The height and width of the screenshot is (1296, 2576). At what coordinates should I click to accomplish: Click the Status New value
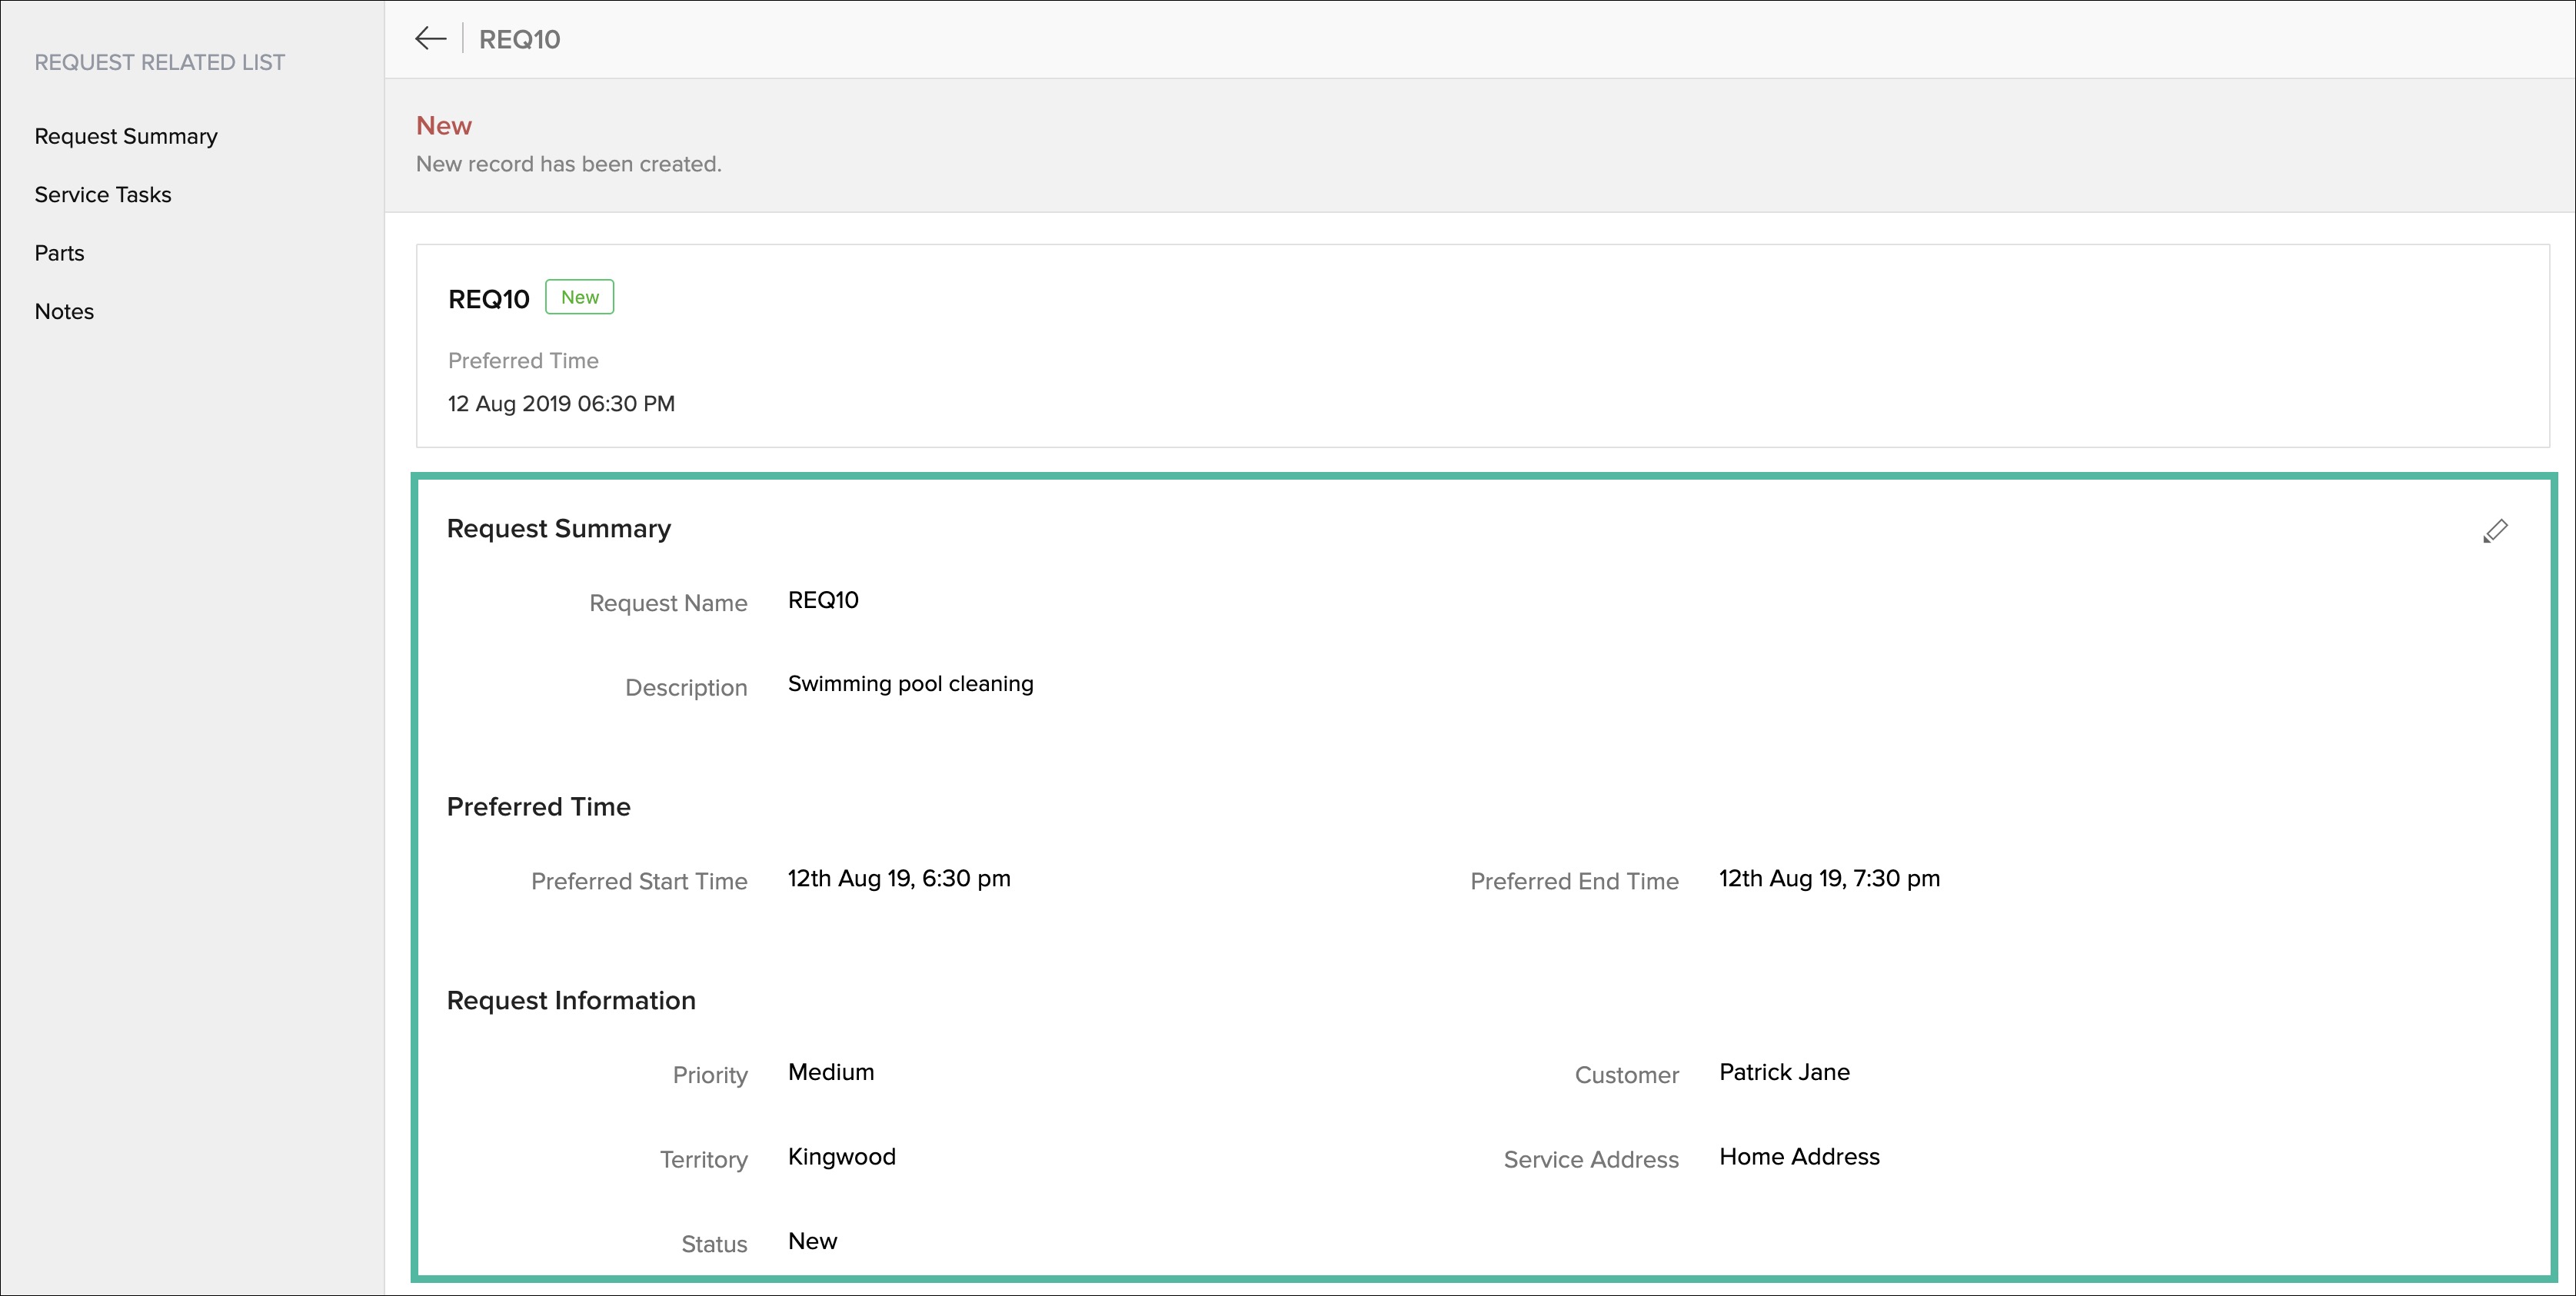(x=812, y=1241)
